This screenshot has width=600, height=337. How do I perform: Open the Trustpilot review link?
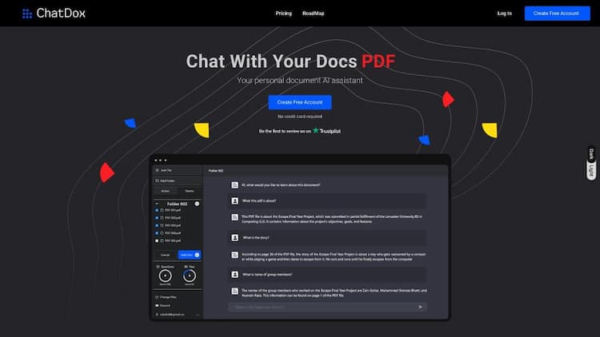pos(326,130)
